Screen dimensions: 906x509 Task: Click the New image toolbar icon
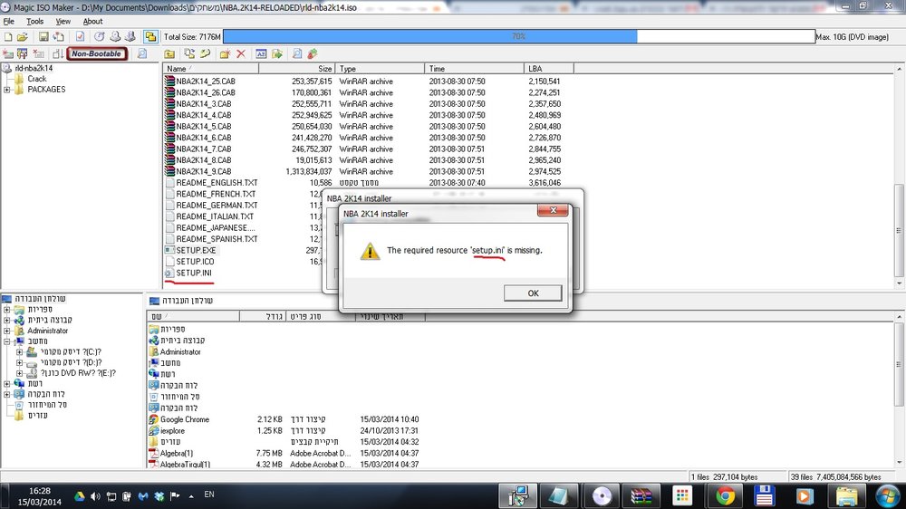pyautogui.click(x=8, y=37)
